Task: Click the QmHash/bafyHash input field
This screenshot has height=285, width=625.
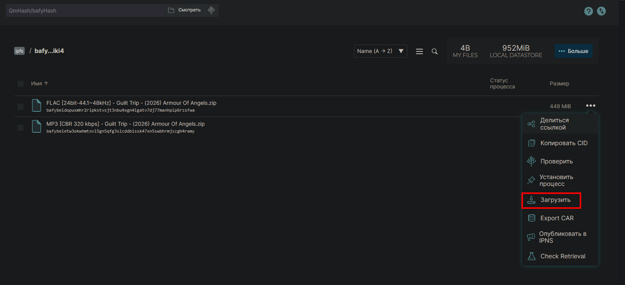Action: [x=85, y=11]
